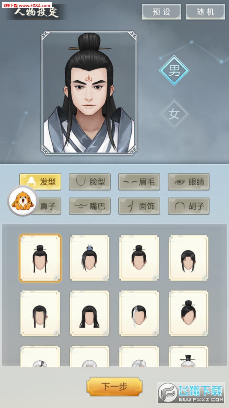Pick the hairstyle with blue hair ornament

(x=90, y=258)
